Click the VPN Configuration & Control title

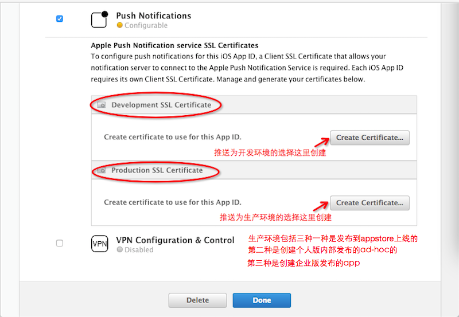(x=175, y=240)
